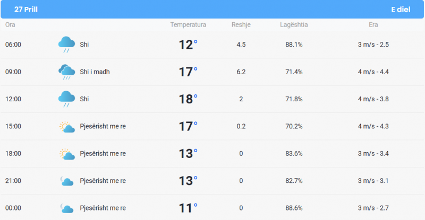This screenshot has width=425, height=220.
Task: Click the 12° temperature at 06:00
Action: coord(188,45)
